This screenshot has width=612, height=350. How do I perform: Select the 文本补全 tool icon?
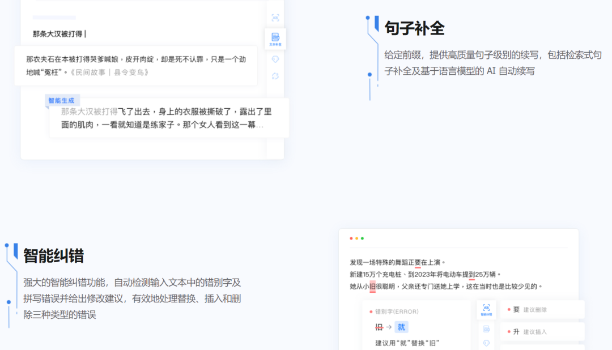(275, 39)
